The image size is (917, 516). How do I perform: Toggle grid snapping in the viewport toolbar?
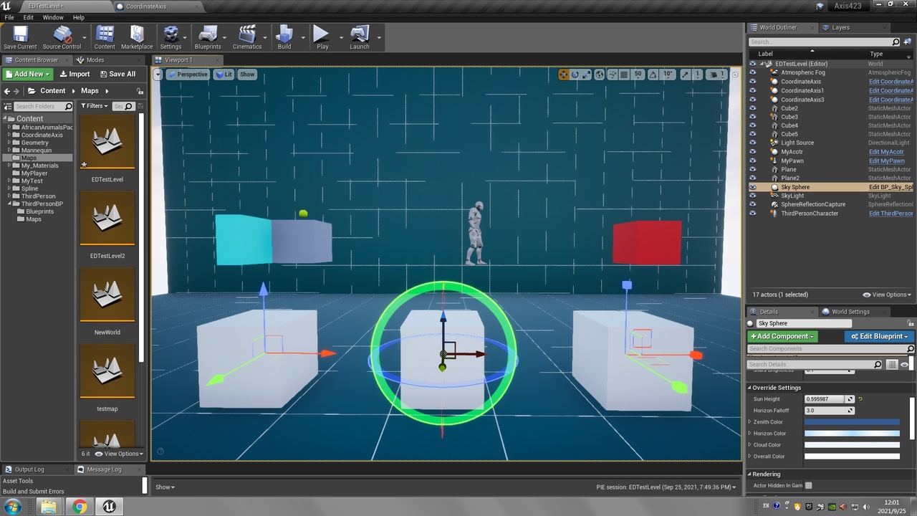[x=624, y=75]
